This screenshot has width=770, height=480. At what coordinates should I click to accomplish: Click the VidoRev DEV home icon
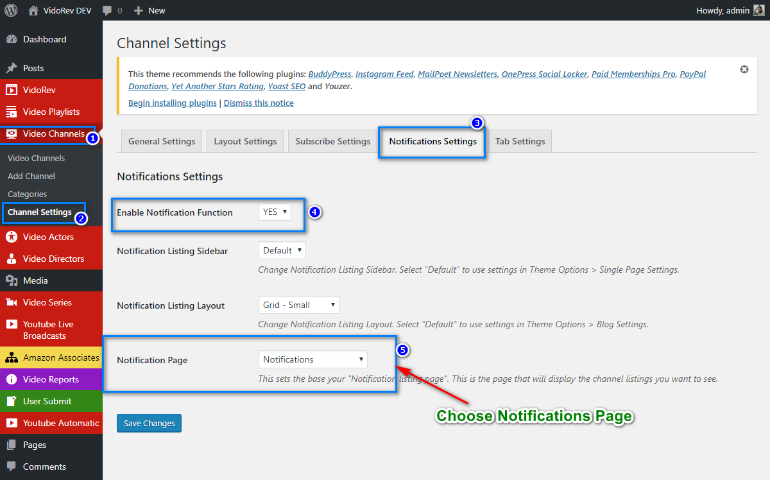coord(33,10)
